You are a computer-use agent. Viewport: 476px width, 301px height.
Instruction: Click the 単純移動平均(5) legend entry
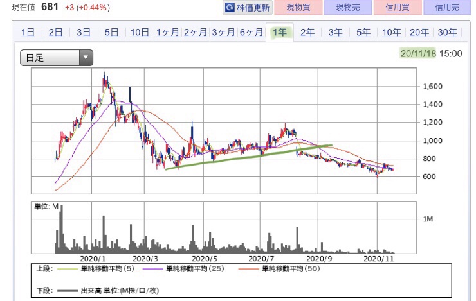pos(107,269)
